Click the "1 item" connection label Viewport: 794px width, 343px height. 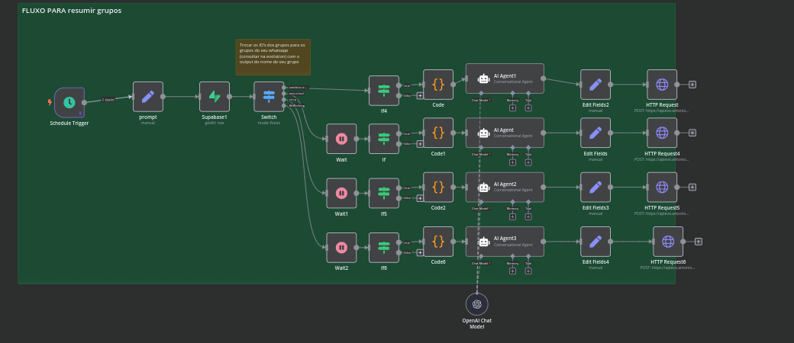(108, 99)
